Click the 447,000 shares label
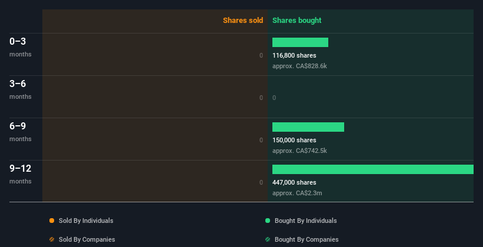 (x=294, y=183)
